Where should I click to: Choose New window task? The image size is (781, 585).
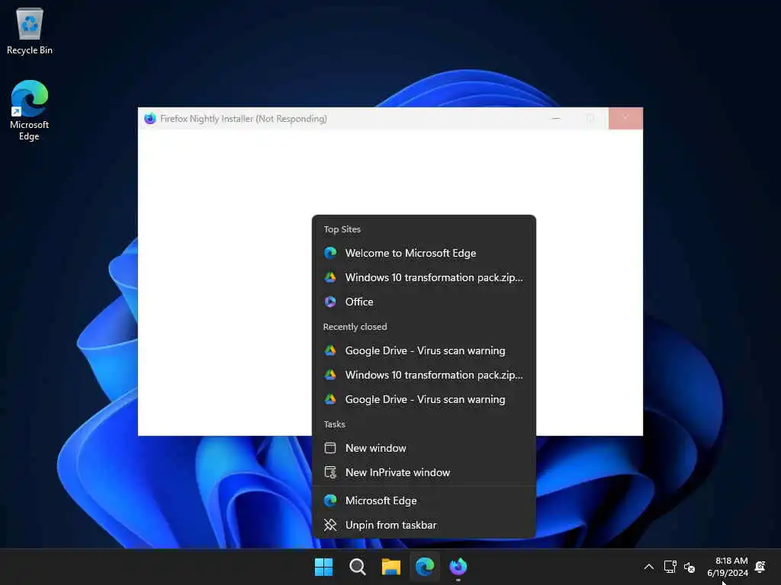pos(424,448)
